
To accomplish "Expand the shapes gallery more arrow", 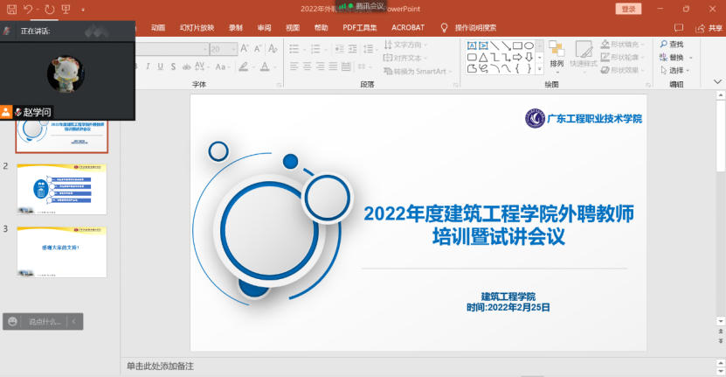I will 540,68.
